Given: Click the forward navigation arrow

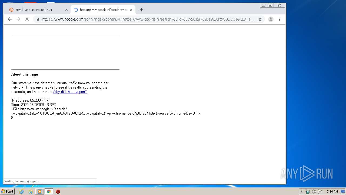Looking at the screenshot, I should click(18, 19).
